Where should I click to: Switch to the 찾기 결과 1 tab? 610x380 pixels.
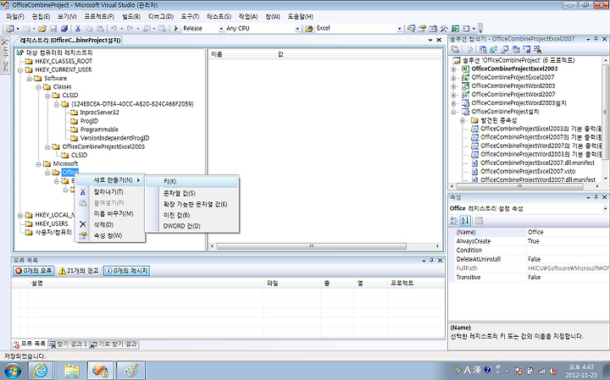tap(69, 344)
